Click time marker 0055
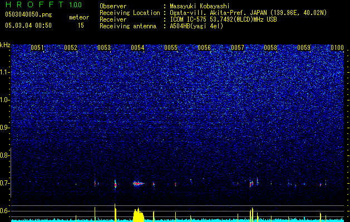350x222 pixels. point(171,48)
